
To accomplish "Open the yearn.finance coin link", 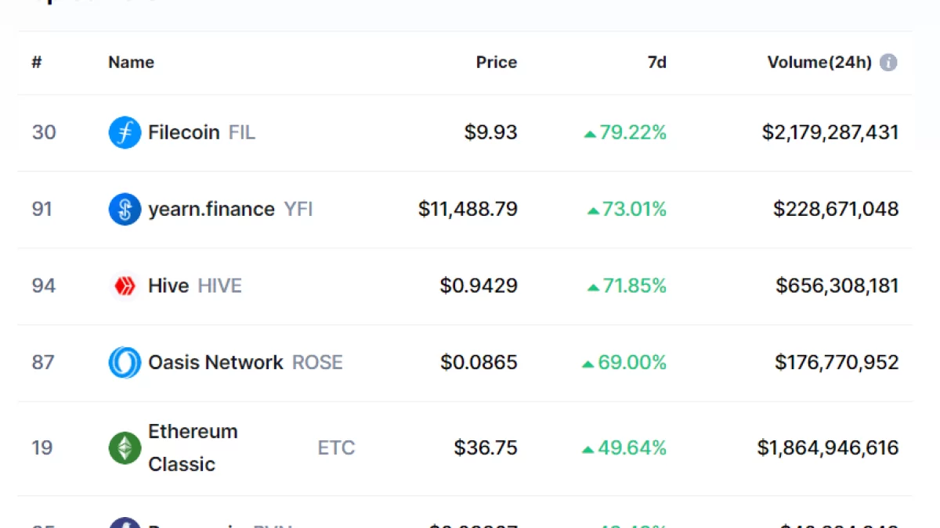I will coord(211,209).
